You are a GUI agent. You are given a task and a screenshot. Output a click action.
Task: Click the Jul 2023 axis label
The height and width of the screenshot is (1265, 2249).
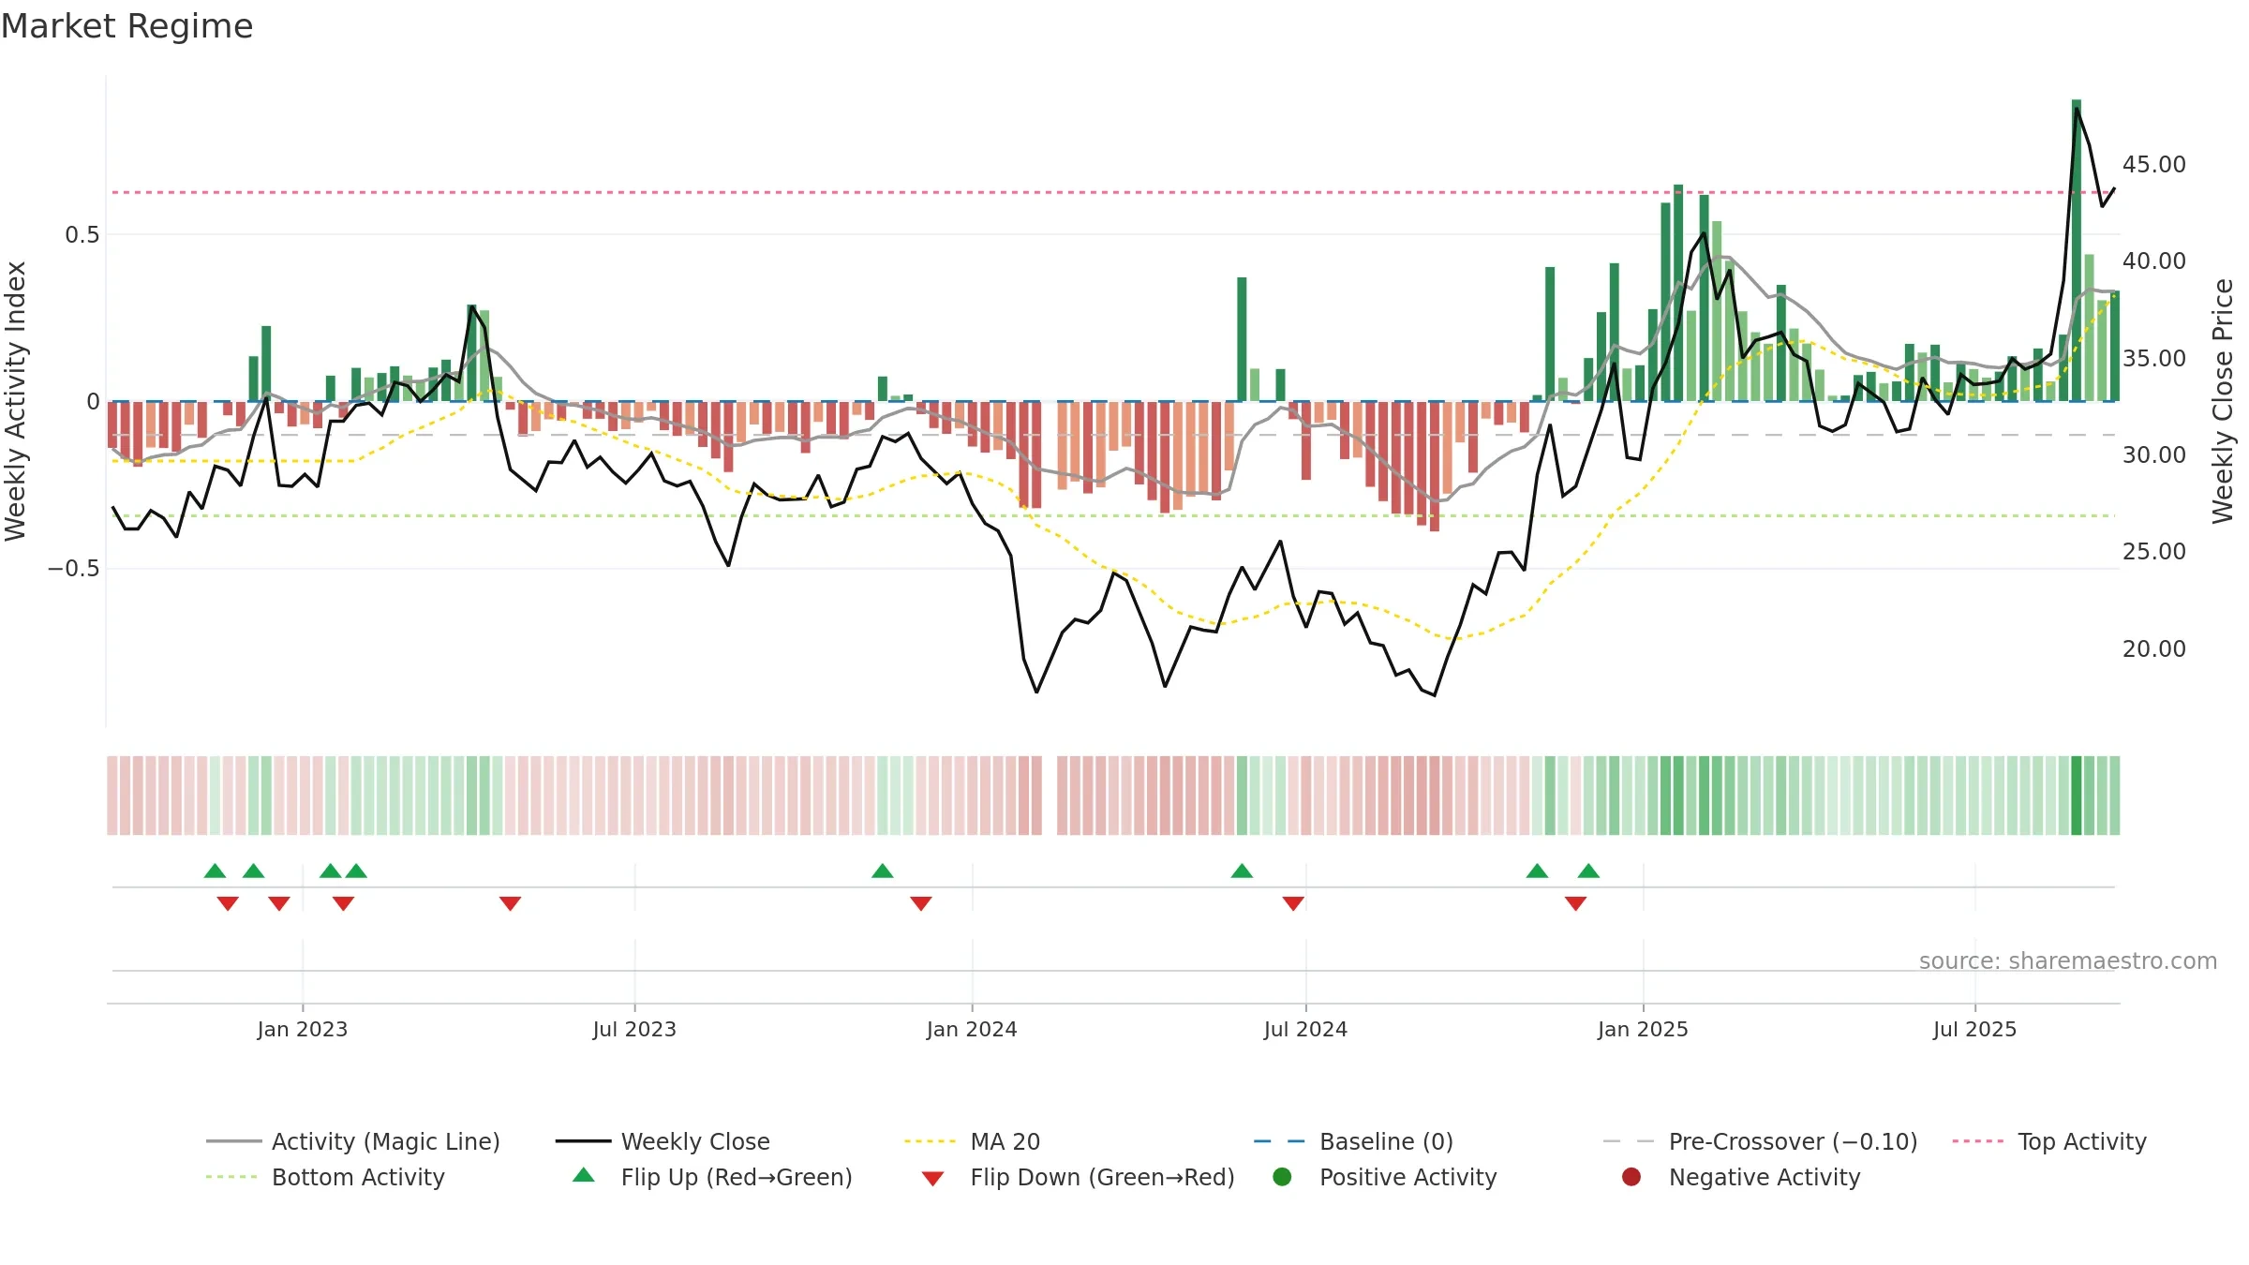[634, 1029]
